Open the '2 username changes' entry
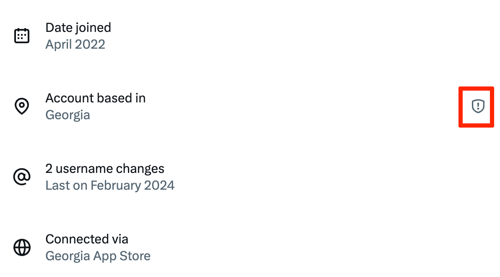Viewport: 500px width, 277px height. click(x=104, y=169)
